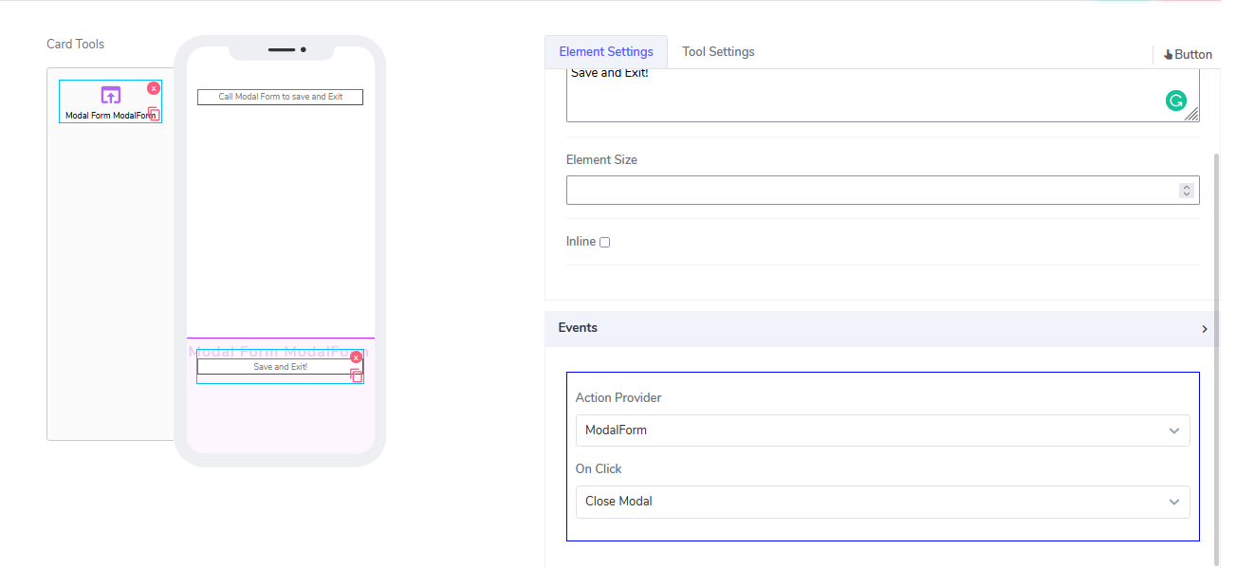Open the Action Provider dropdown
Image resolution: width=1236 pixels, height=568 pixels.
point(882,431)
